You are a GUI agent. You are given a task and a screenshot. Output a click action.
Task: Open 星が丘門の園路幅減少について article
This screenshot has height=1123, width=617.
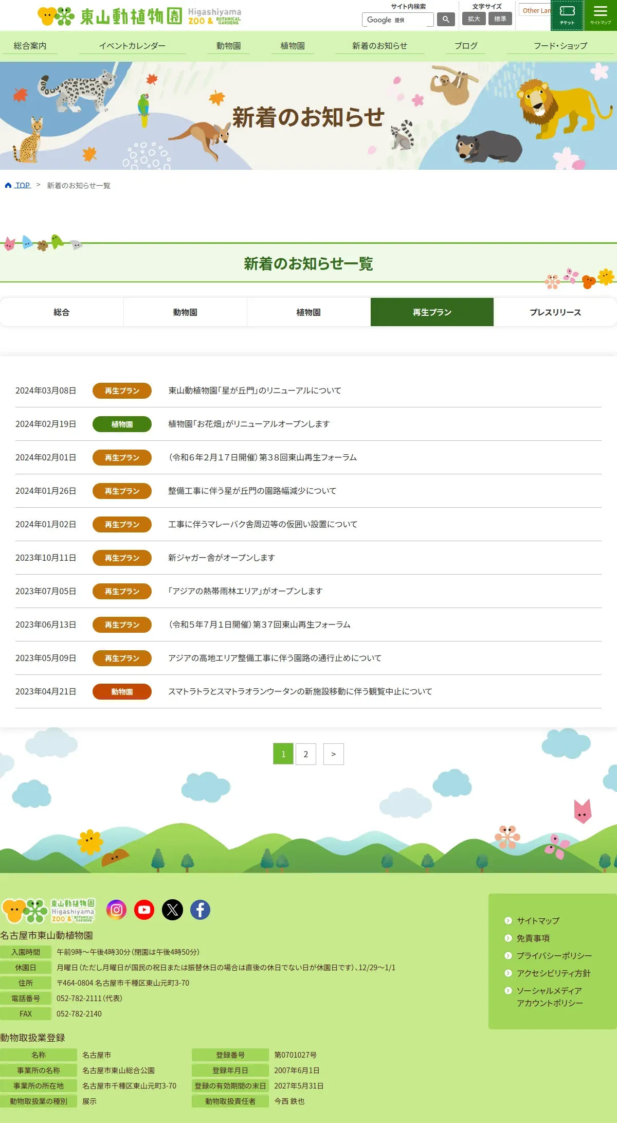click(252, 491)
